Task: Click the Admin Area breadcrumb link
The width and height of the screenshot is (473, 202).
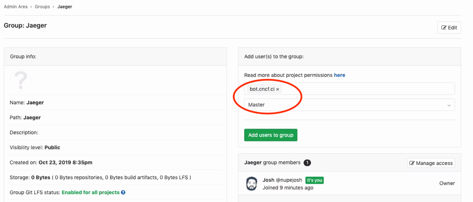Action: pos(16,6)
